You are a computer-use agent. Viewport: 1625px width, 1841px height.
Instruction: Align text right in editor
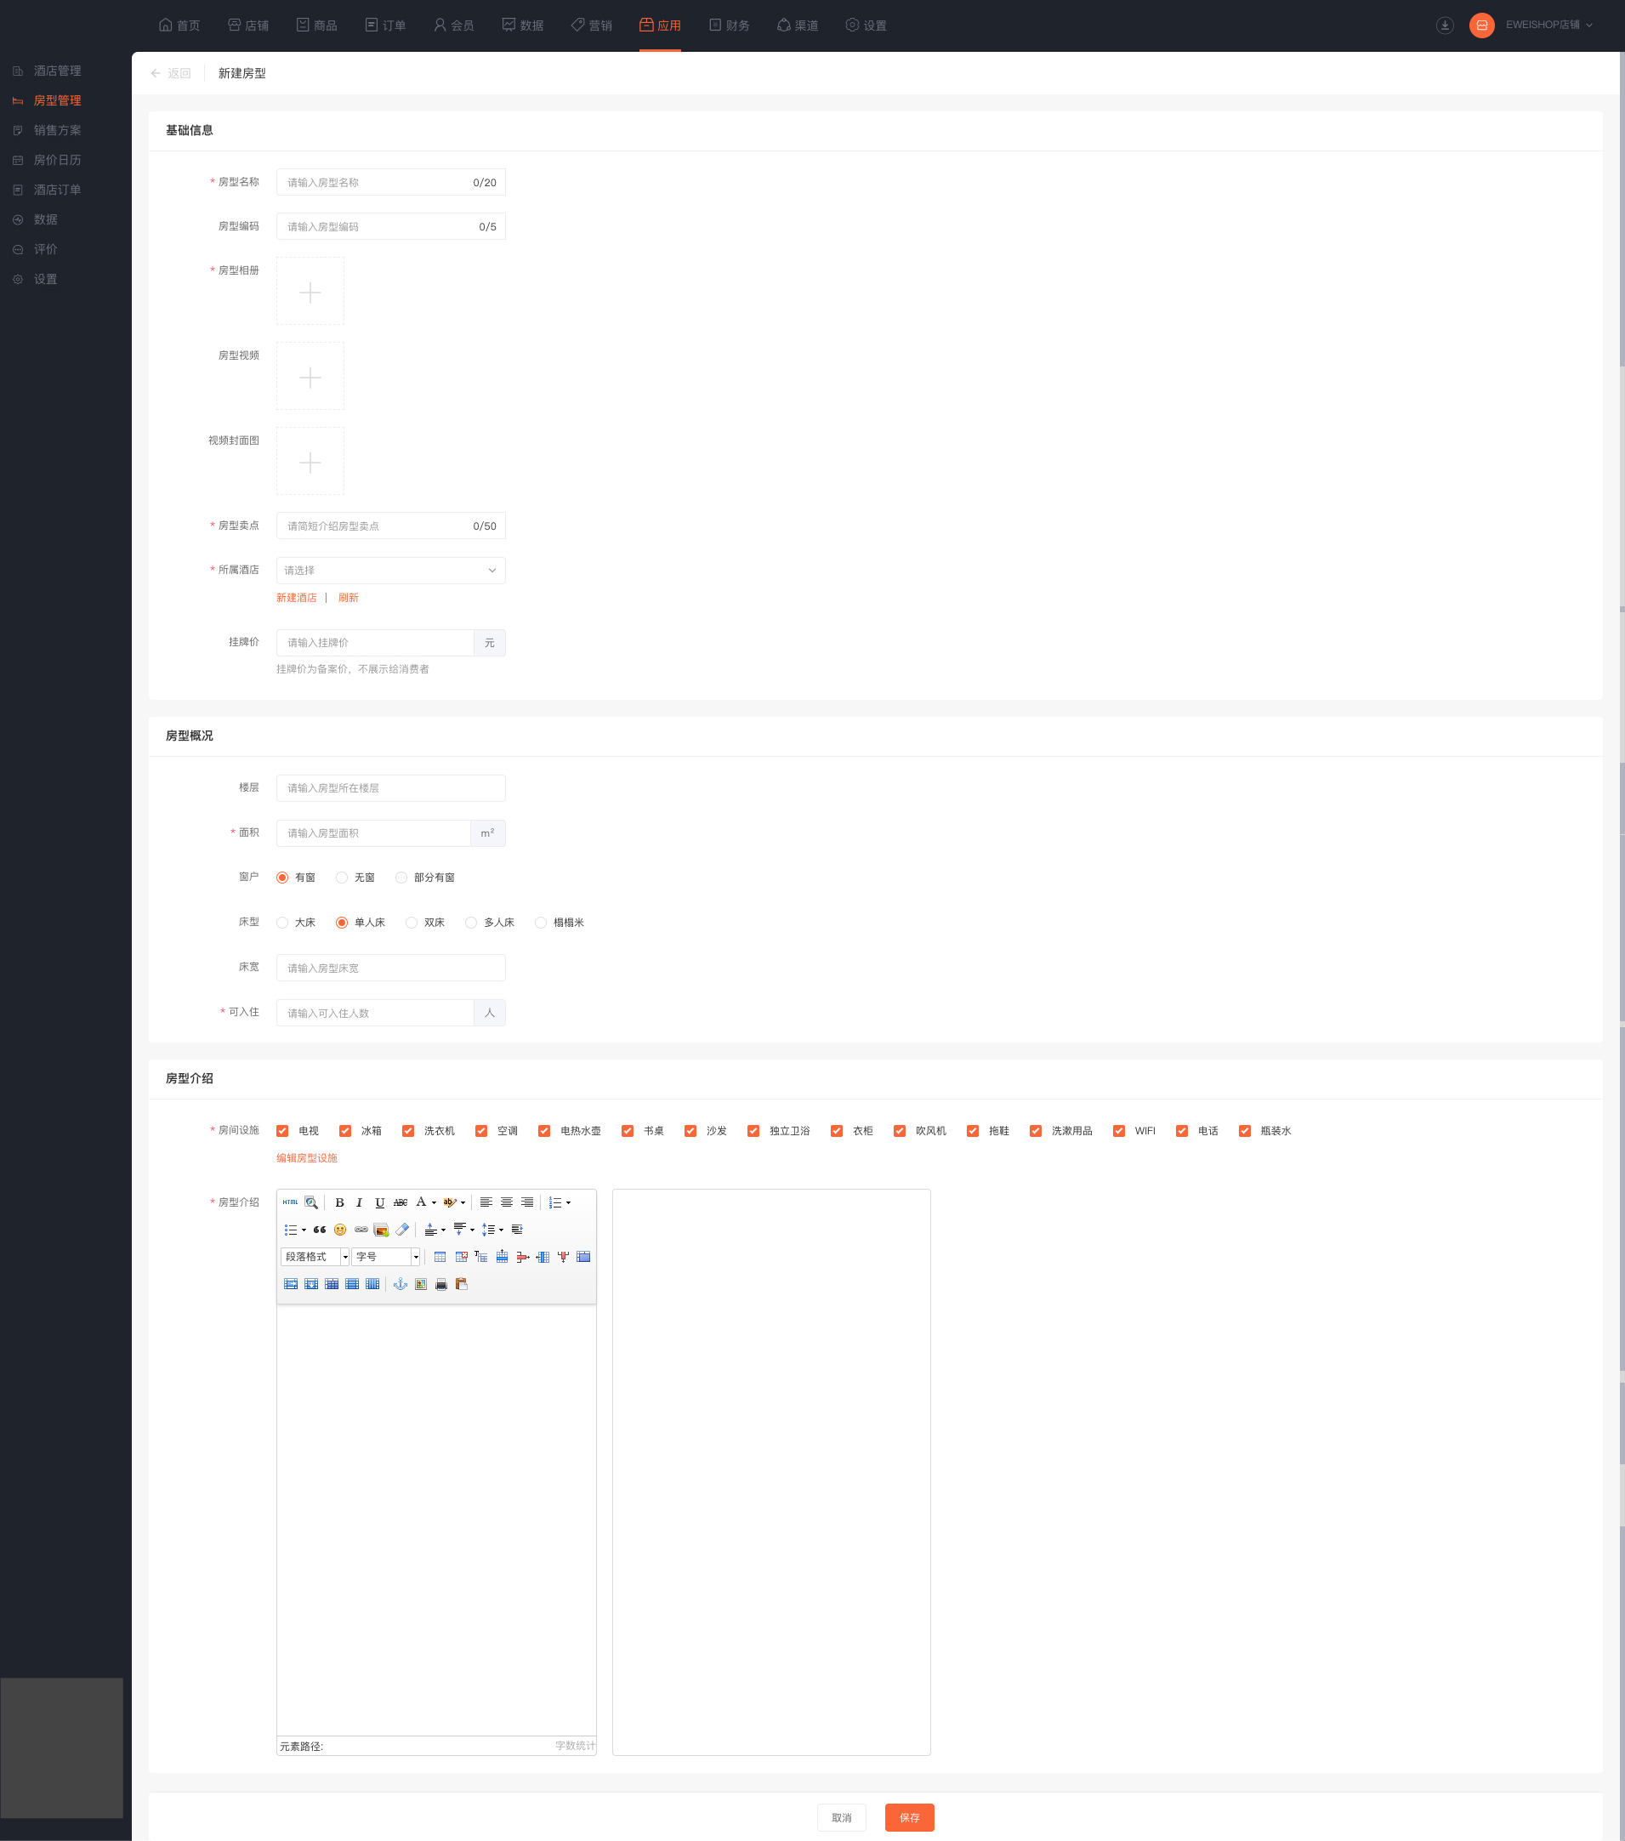tap(528, 1202)
